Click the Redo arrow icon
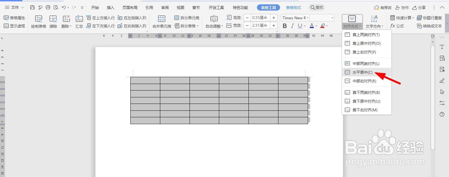Screen dimensions: 449x177 pyautogui.click(x=74, y=7)
